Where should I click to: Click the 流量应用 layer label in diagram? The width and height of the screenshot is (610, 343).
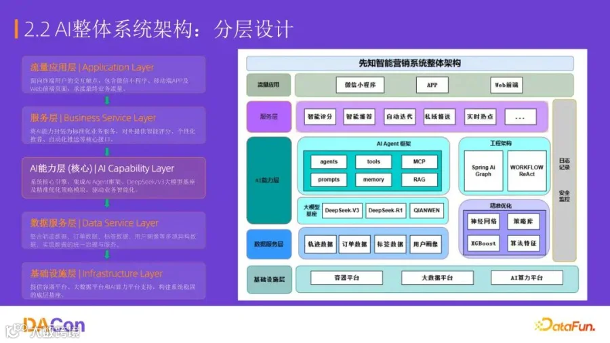tap(268, 85)
